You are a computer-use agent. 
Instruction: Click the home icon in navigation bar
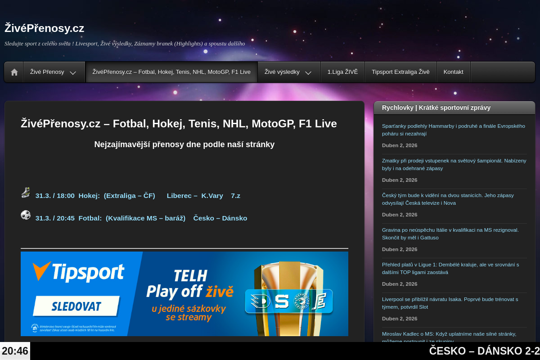click(x=14, y=72)
